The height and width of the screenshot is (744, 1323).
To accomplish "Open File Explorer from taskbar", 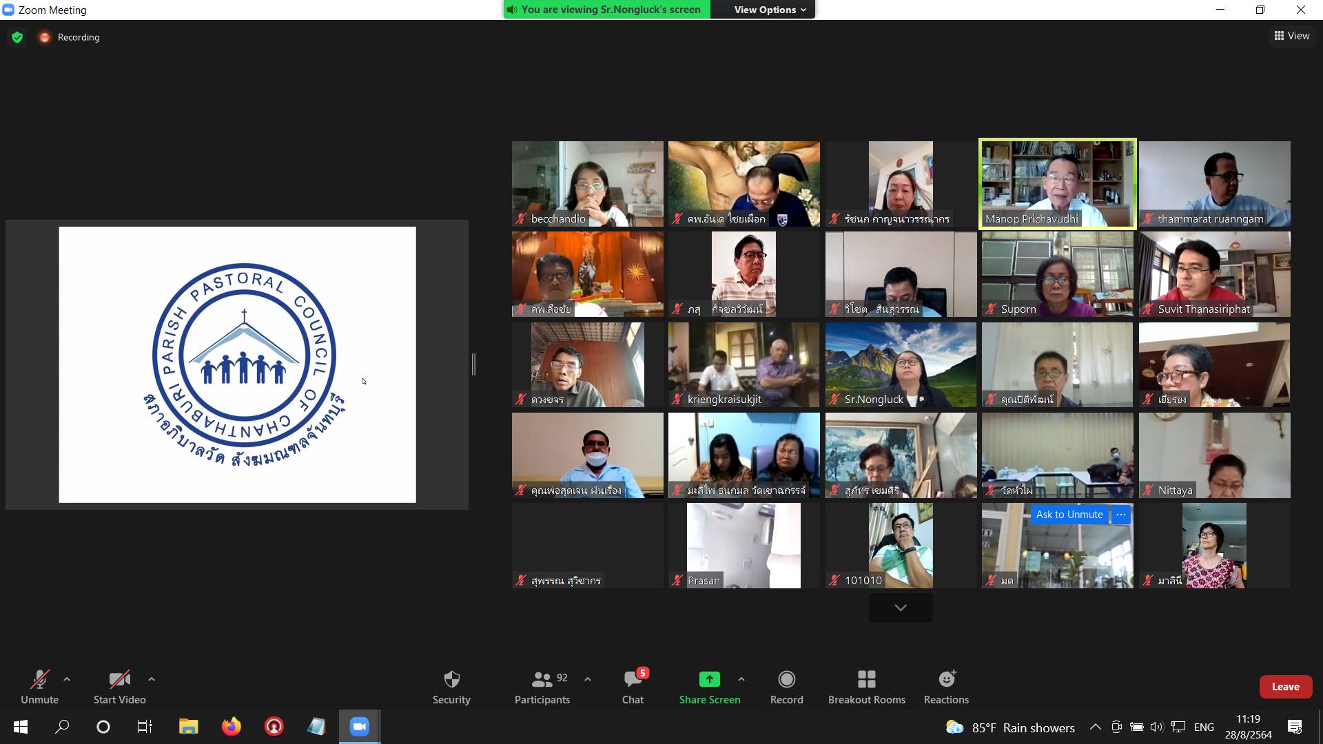I will tap(188, 727).
